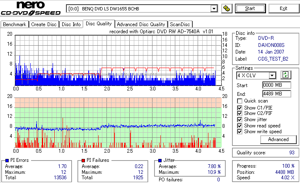This screenshot has height=183, width=300.
Task: Click the PI Failures total 1925
Action: (x=138, y=178)
